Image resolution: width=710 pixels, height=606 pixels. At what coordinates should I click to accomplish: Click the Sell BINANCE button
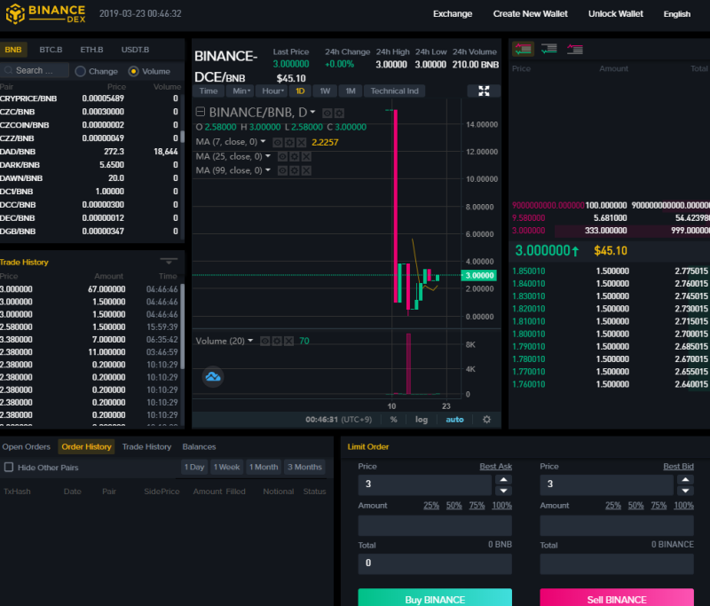click(x=617, y=597)
